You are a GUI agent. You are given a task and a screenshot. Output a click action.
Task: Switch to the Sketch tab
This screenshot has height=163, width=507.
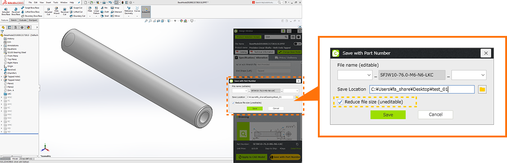tap(14, 20)
